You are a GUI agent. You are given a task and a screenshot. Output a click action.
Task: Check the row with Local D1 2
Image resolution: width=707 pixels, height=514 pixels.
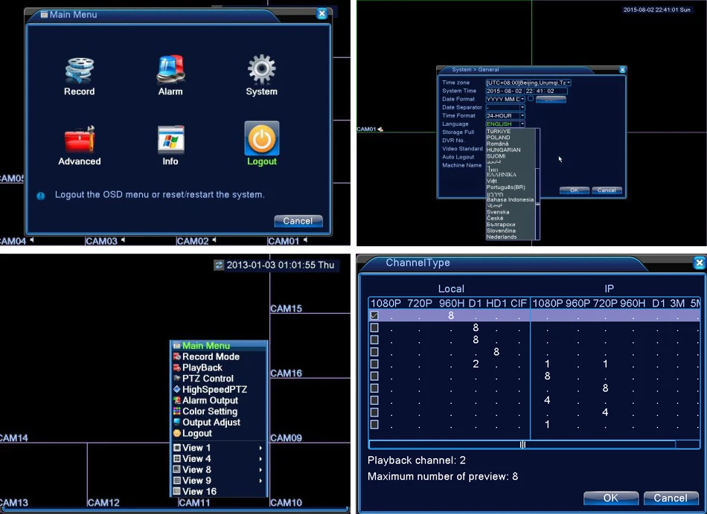[374, 364]
